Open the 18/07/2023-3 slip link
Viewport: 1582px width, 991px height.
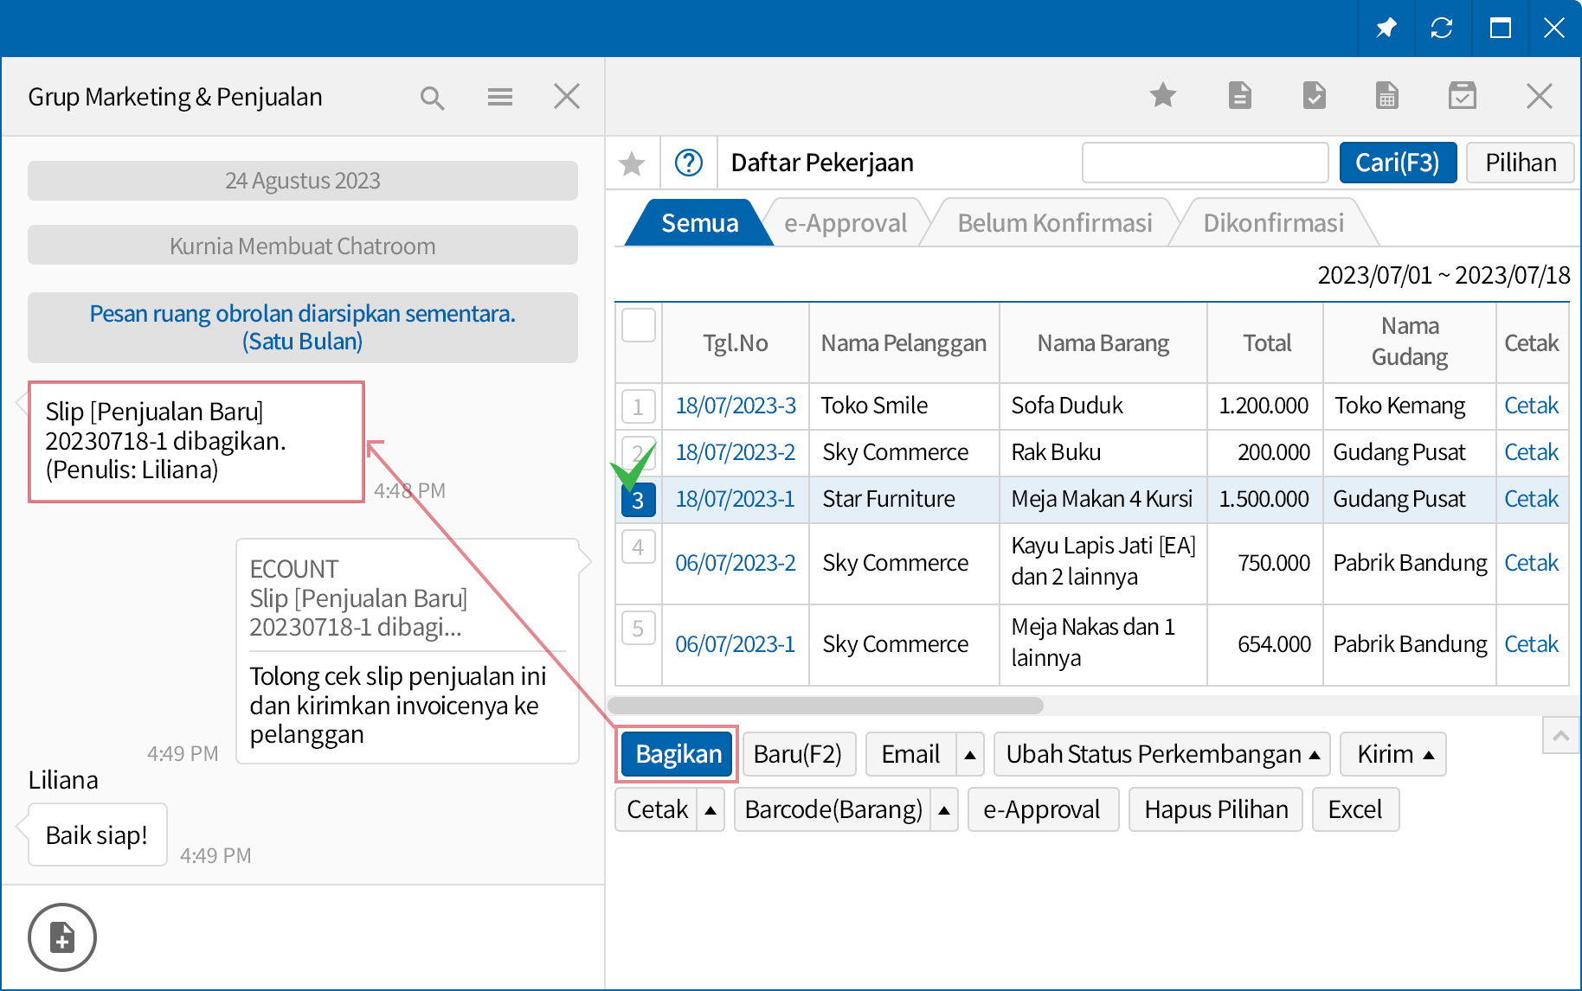point(735,406)
